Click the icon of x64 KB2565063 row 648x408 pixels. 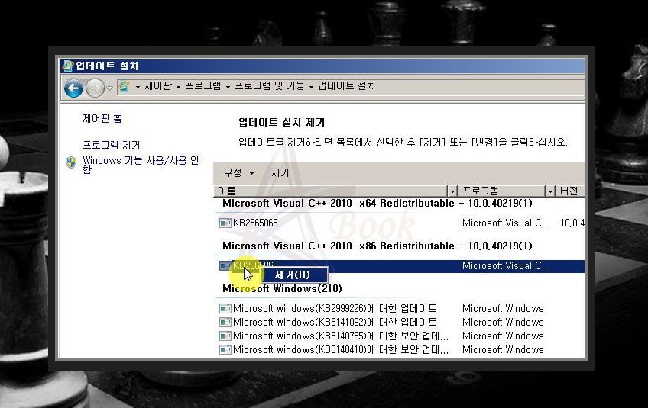coord(225,223)
